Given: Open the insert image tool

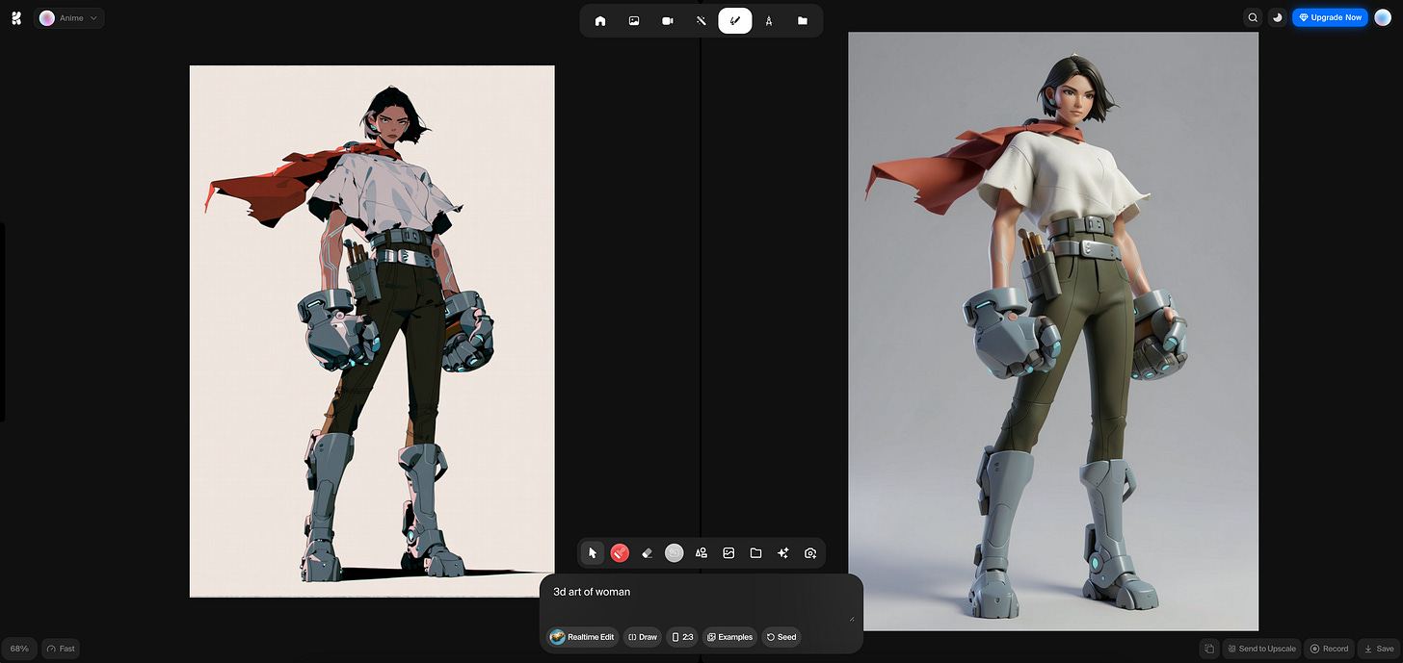Looking at the screenshot, I should pyautogui.click(x=728, y=552).
